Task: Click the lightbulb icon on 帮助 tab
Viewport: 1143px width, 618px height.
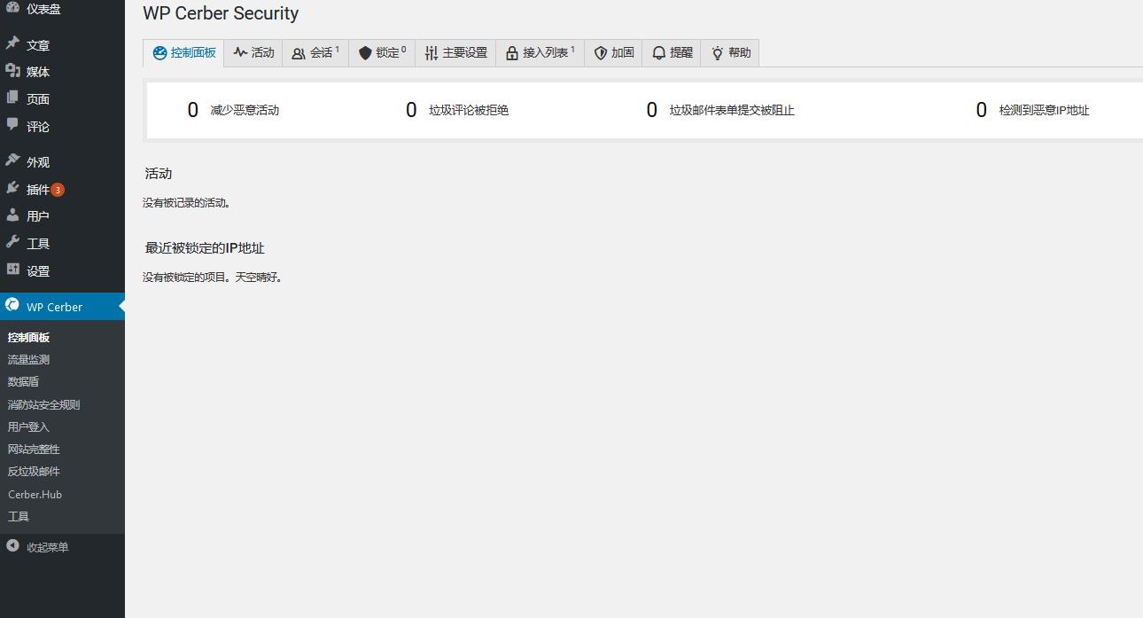Action: click(717, 53)
